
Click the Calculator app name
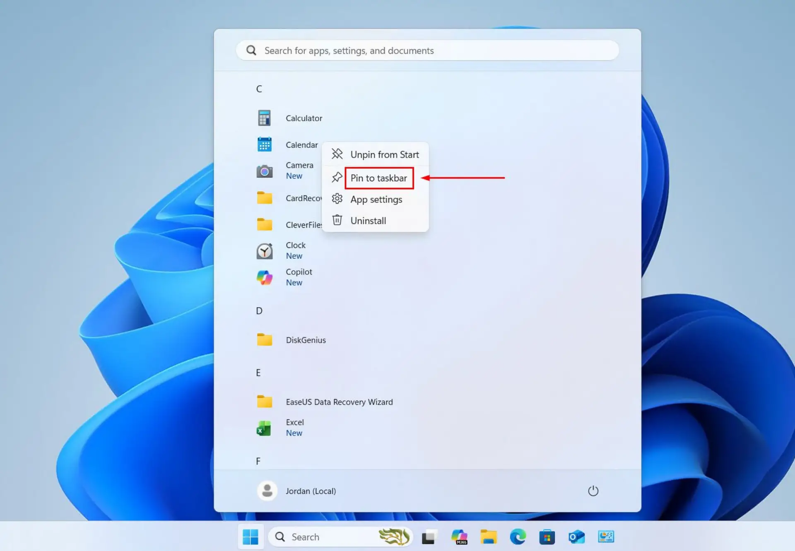point(304,118)
